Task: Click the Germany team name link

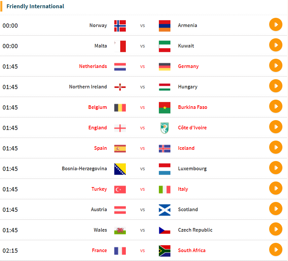Action: 188,66
